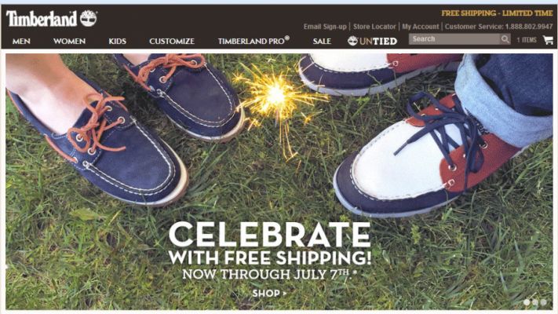Select the first carousel dot
Screen dimensions: 558x314
[x=527, y=302]
